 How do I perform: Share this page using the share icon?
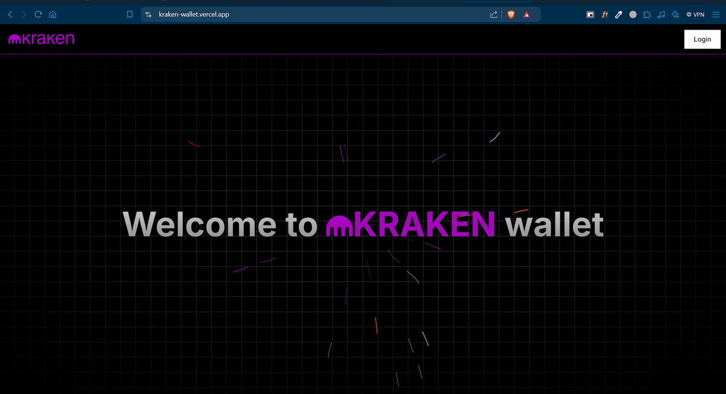tap(494, 15)
